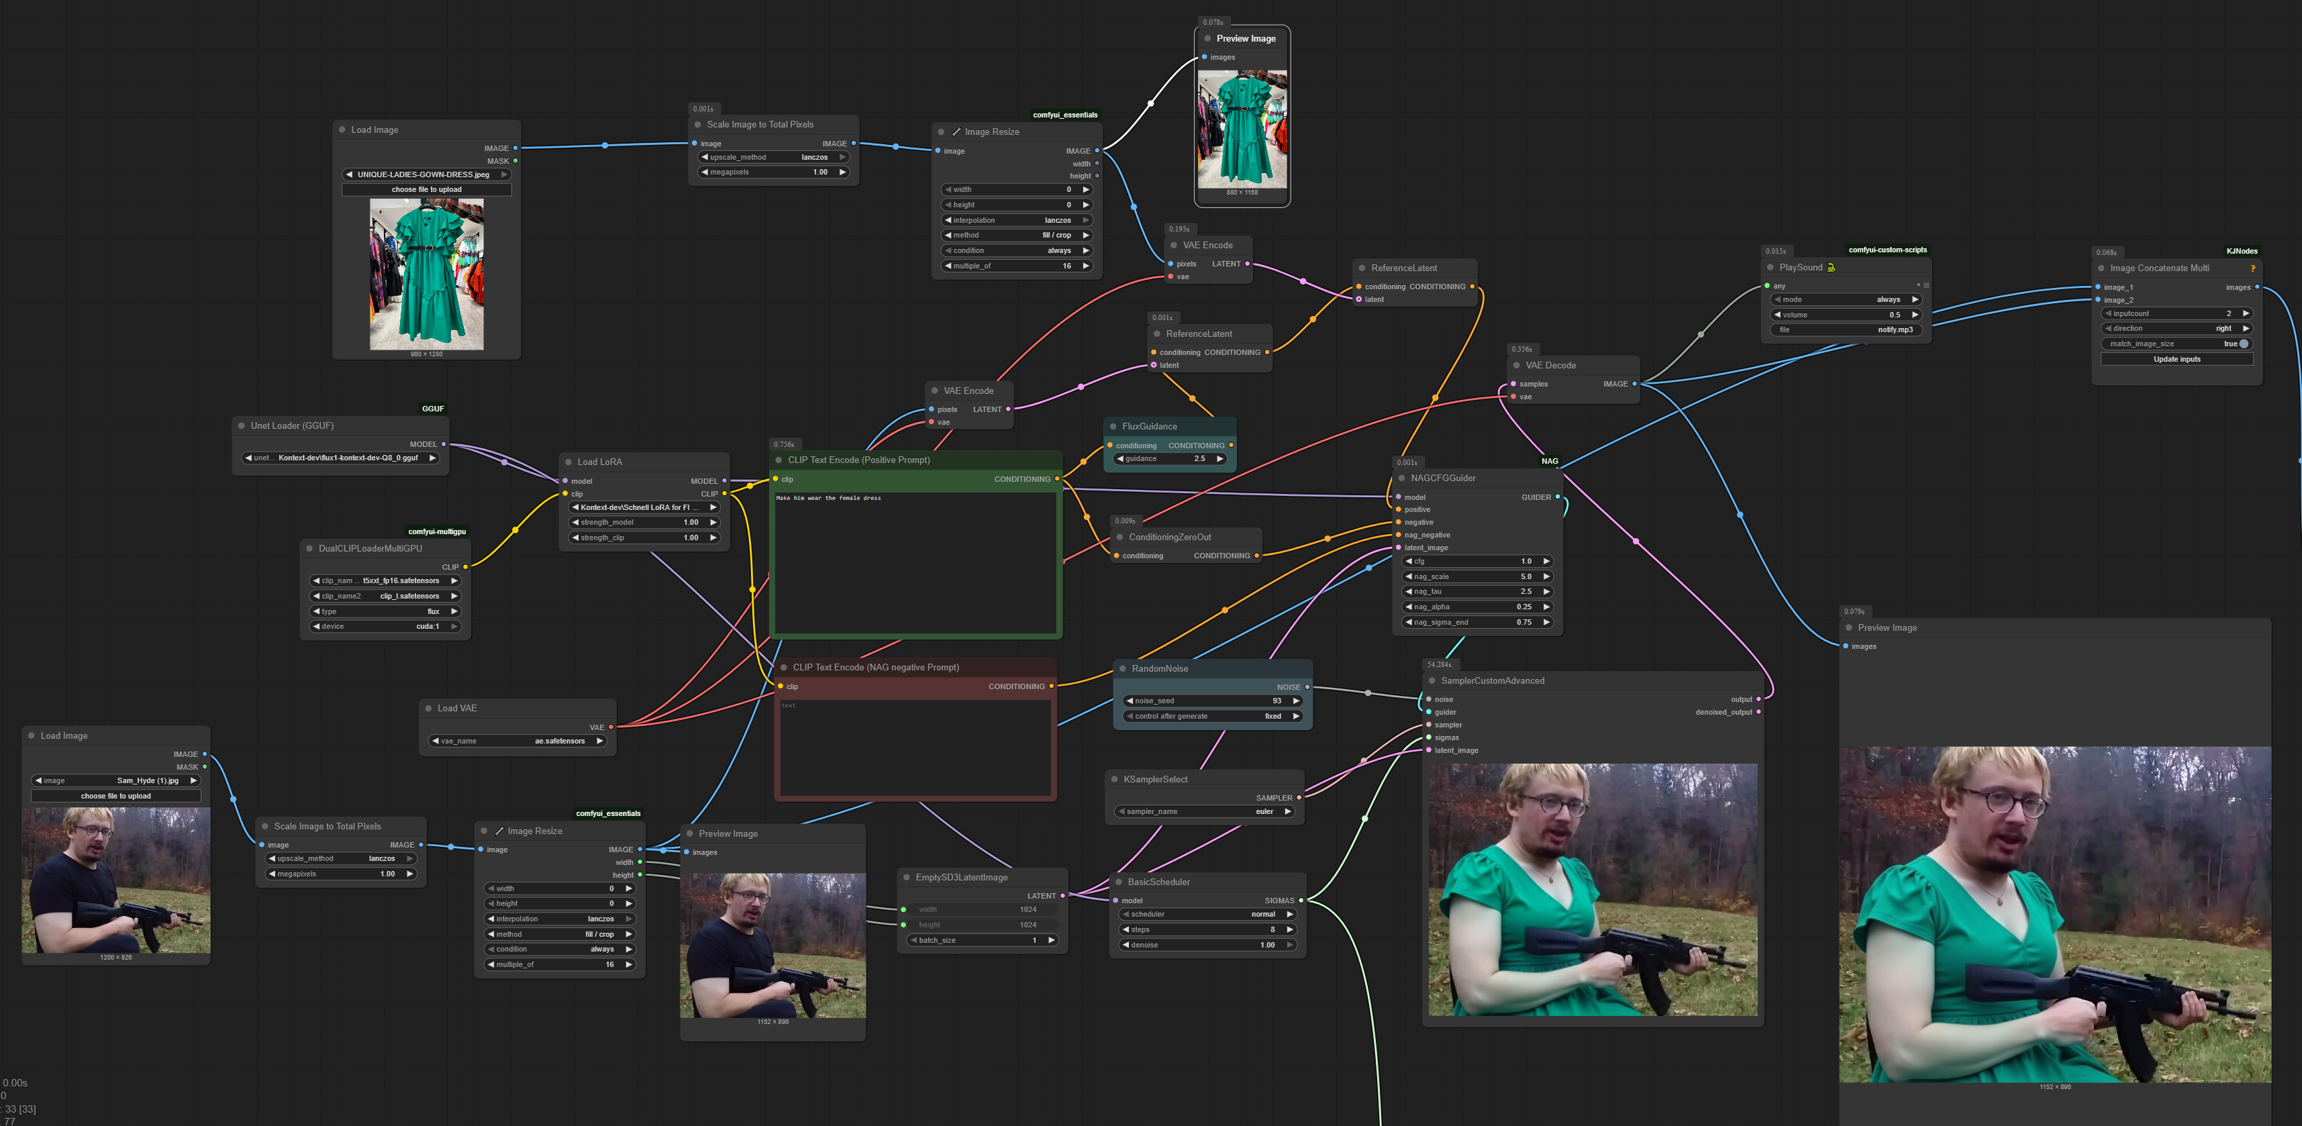Increase inputcount on Image Concatenate Multi with its right arrow

click(x=2246, y=313)
